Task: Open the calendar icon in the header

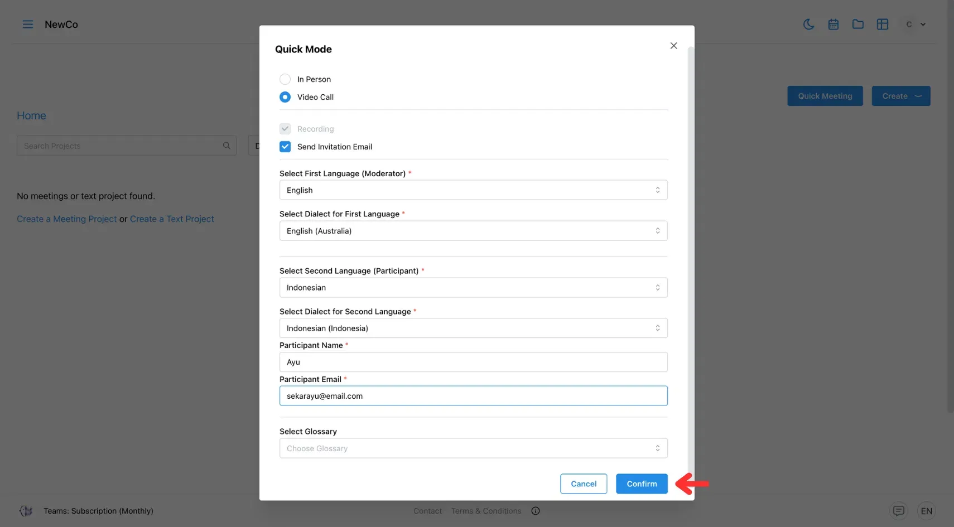Action: pos(833,24)
